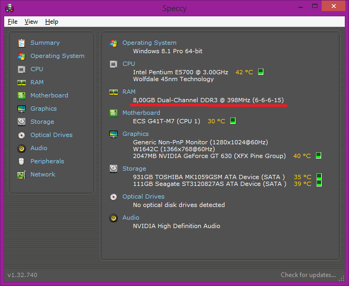View Audio section from sidebar

pyautogui.click(x=39, y=148)
